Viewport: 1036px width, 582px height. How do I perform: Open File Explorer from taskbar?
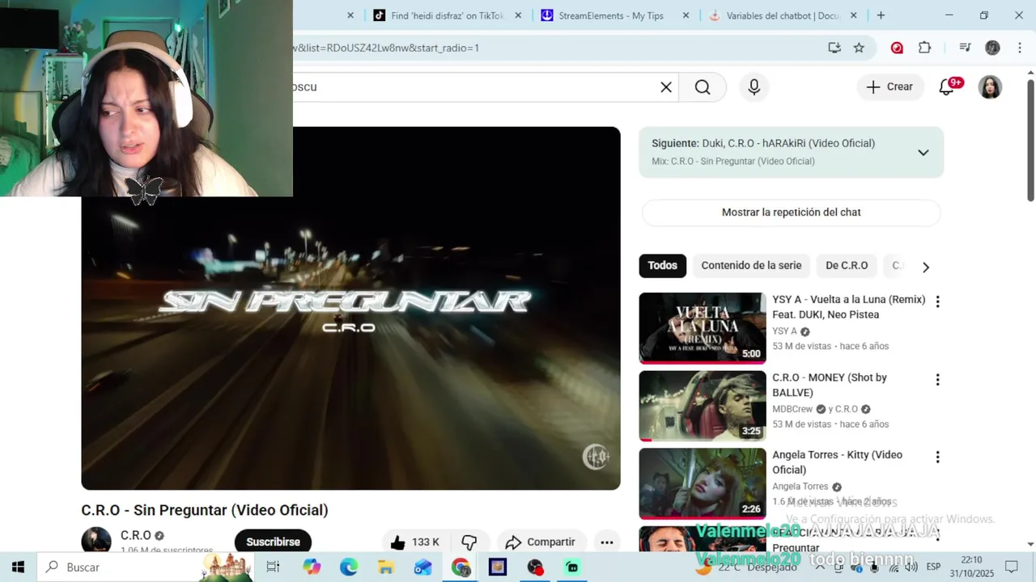386,567
